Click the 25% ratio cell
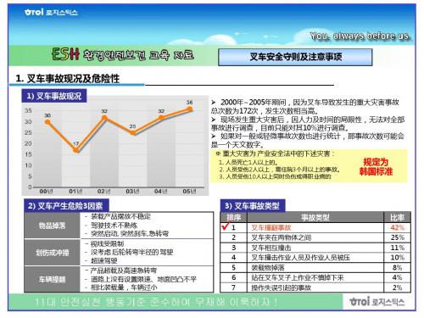The height and width of the screenshot is (318, 424). [398, 237]
